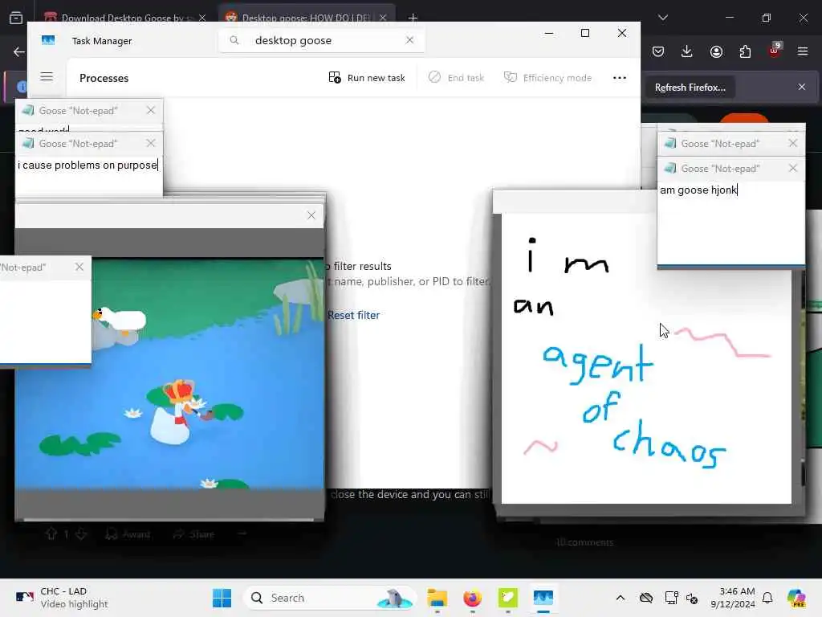The image size is (822, 617).
Task: Open Firefox from taskbar
Action: [x=472, y=598]
